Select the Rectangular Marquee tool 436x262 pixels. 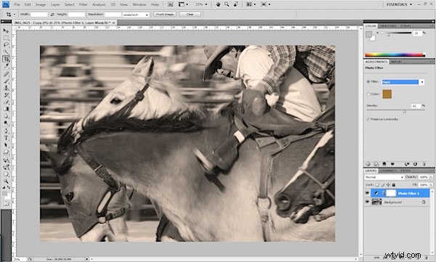coord(6,38)
